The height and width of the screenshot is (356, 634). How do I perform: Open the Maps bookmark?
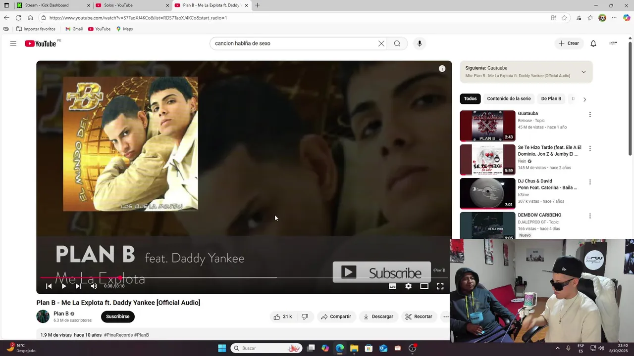point(124,29)
